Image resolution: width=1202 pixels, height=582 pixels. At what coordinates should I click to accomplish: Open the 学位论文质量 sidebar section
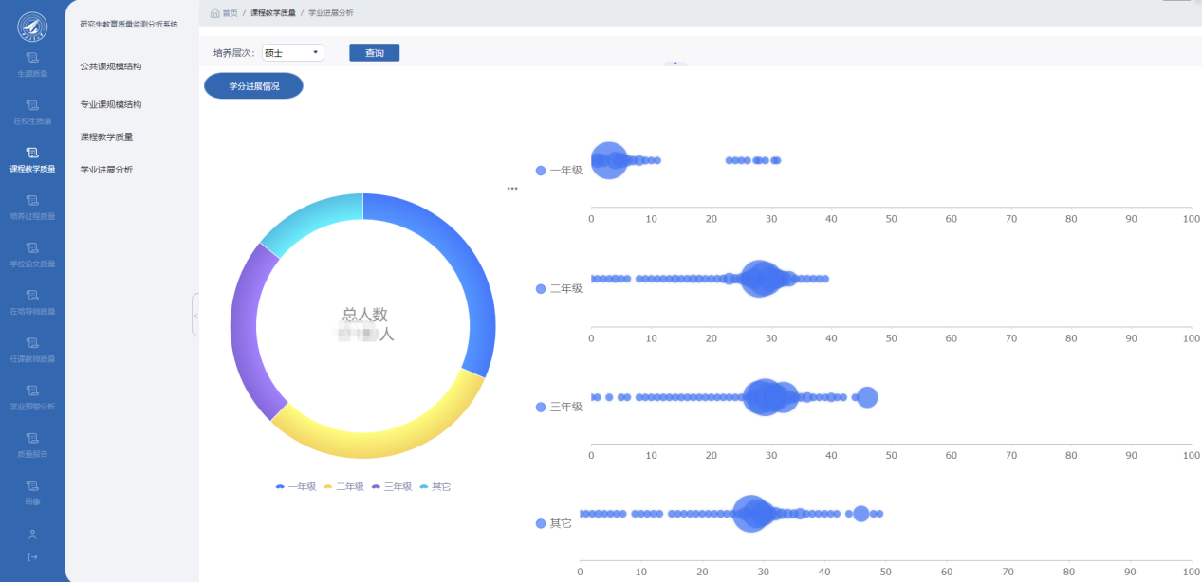coord(32,254)
